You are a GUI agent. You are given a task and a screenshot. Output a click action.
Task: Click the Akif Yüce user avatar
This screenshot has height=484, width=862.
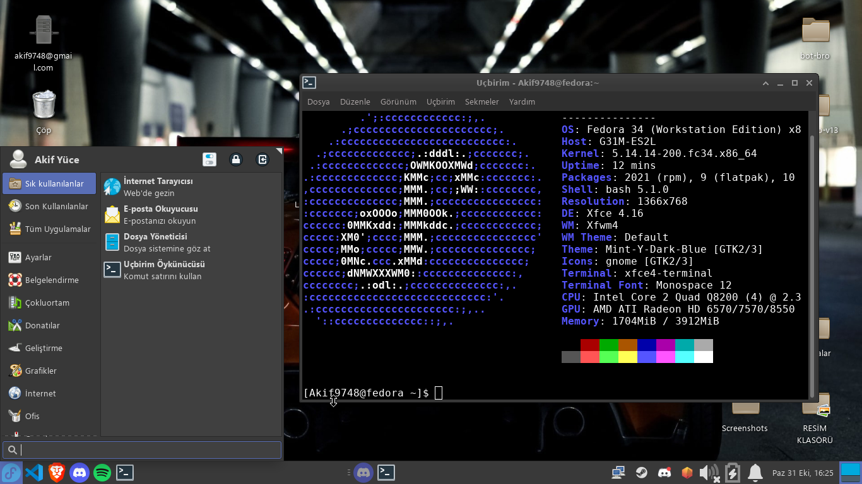click(x=18, y=159)
